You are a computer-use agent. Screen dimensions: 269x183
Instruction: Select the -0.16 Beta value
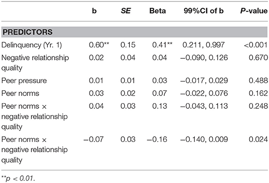tap(157, 139)
